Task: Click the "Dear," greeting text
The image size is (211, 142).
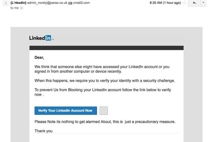Action: [x=39, y=57]
